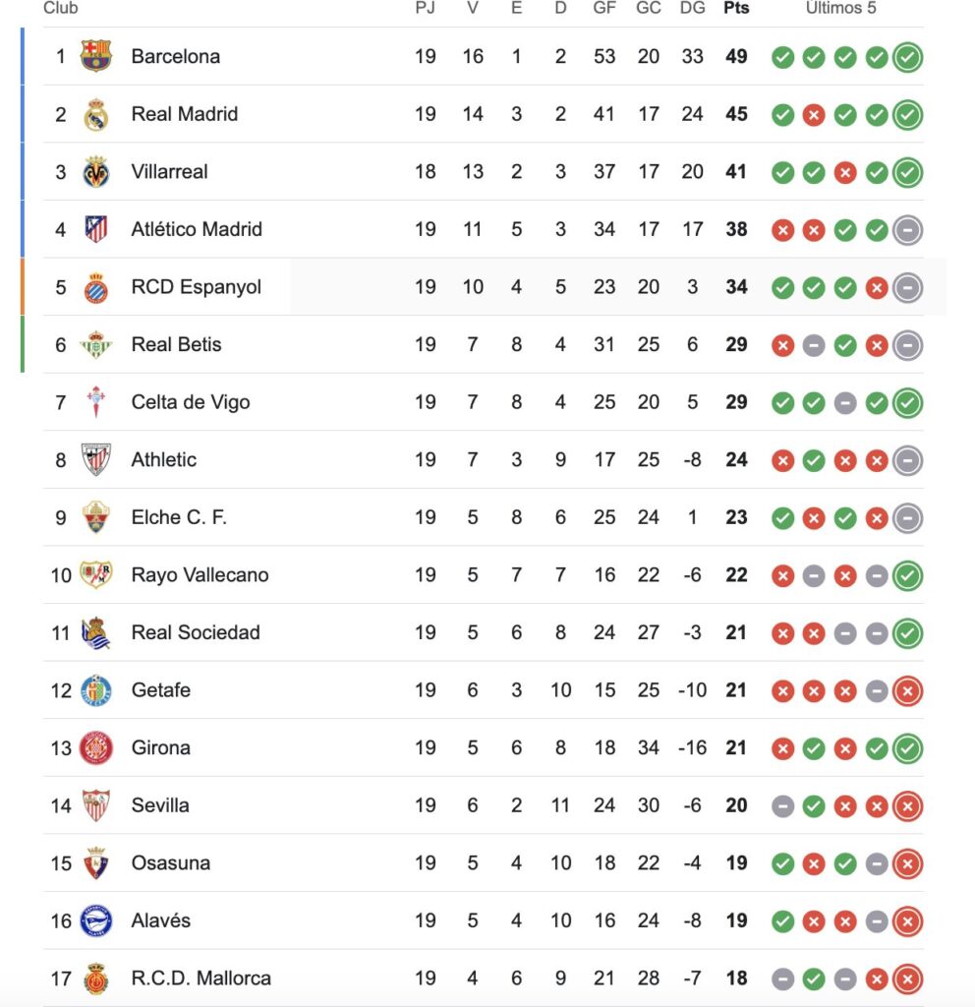Screen dimensions: 975x1007
Task: Click Getafe's latest match loss indicator
Action: point(907,691)
